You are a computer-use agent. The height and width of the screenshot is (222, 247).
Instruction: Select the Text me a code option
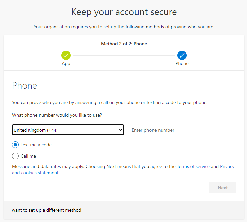(15, 145)
